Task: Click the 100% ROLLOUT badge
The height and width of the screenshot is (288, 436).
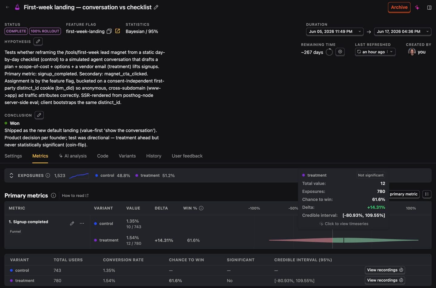Action: coord(45,31)
